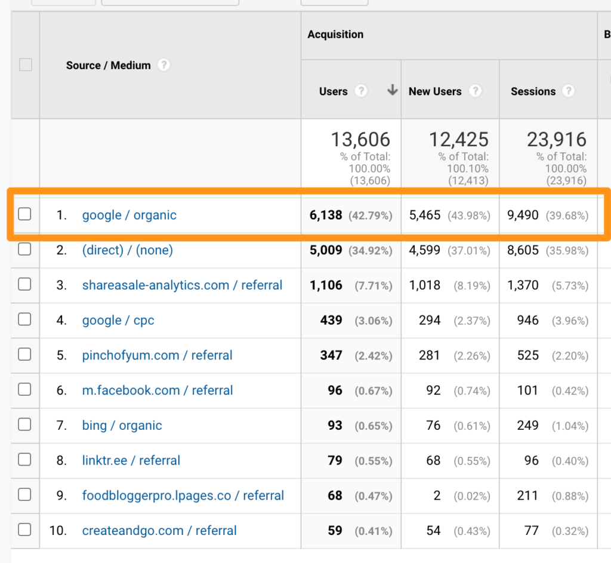Select direct new users value 4,599

pyautogui.click(x=425, y=250)
